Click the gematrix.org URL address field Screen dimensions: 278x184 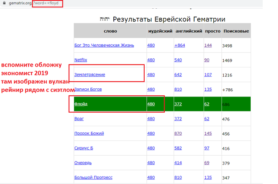(34, 3)
